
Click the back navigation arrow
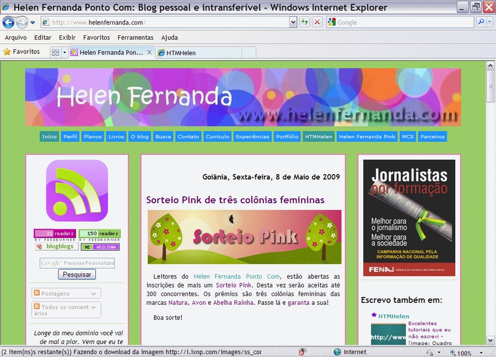(8, 22)
